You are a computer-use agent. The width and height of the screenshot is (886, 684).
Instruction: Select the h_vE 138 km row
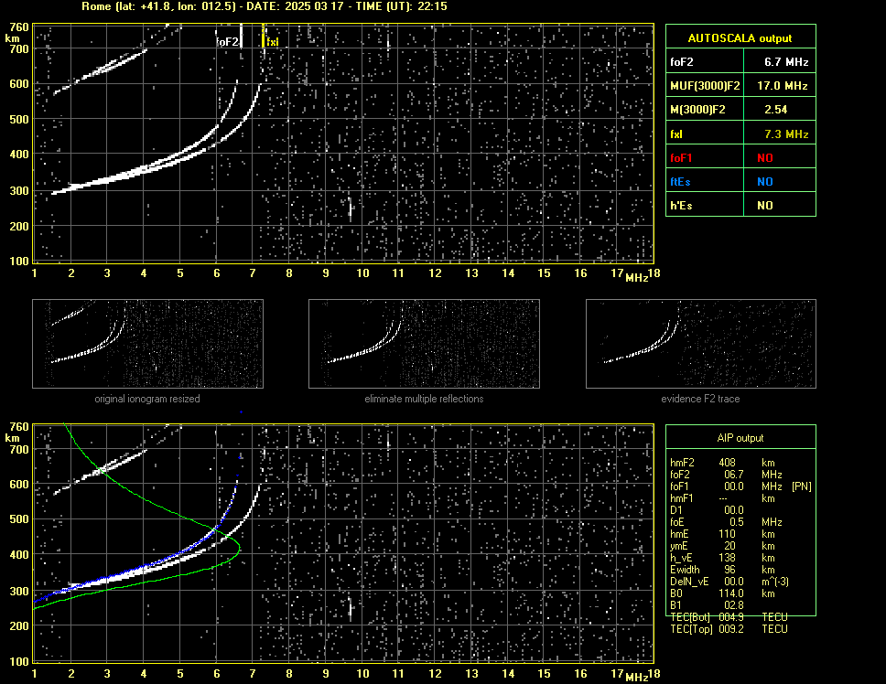point(721,558)
